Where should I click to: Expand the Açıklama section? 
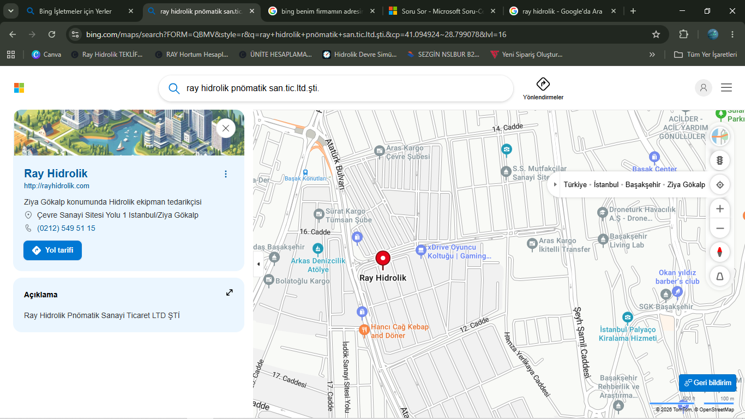[230, 292]
